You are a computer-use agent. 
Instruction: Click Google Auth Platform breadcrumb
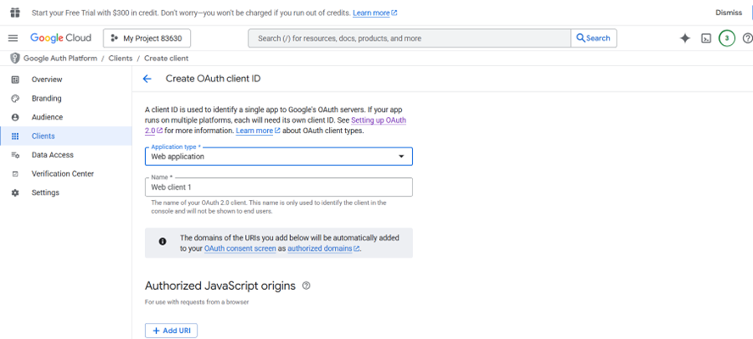click(x=60, y=58)
